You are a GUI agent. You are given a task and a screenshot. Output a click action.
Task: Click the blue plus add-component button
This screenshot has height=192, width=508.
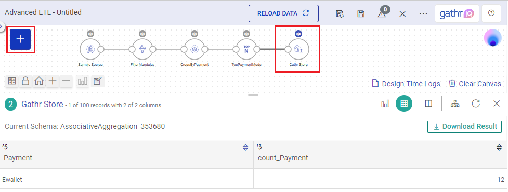20,39
